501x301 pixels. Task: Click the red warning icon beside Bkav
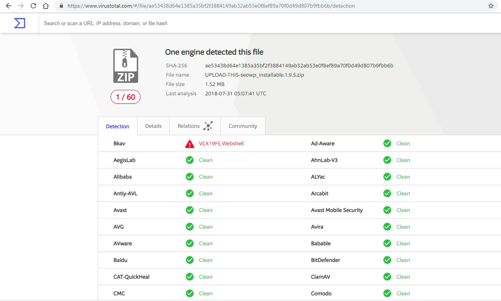[190, 144]
